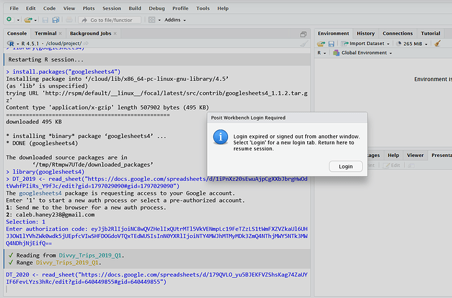Screen dimensions: 452x298
Task: Click the Open File folder icon
Action: 28,20
